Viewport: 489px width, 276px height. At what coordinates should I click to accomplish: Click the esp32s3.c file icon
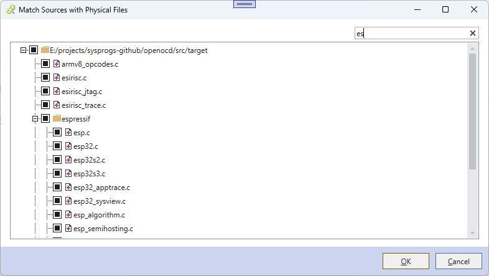(x=68, y=174)
